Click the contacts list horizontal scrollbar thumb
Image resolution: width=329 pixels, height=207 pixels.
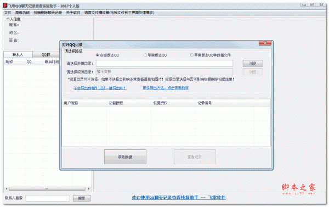click(x=47, y=189)
